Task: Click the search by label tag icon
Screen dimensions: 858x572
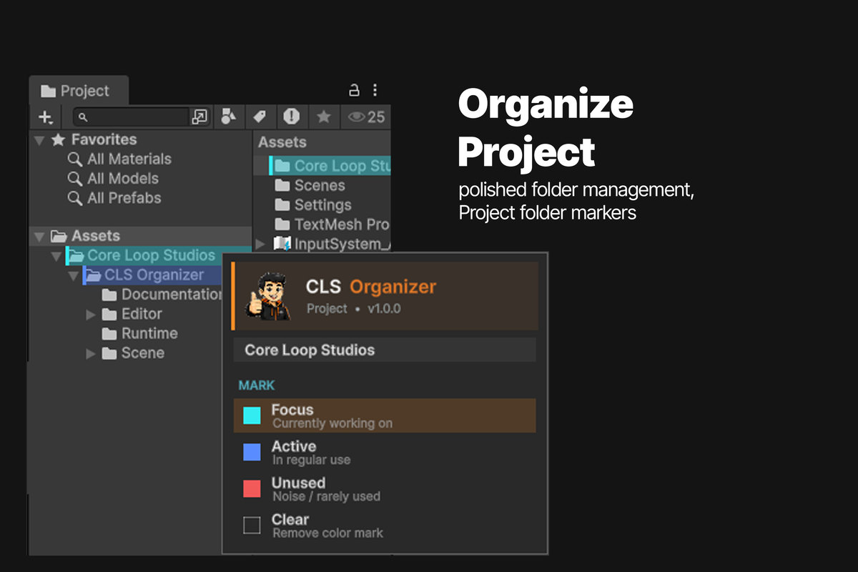Action: coord(260,117)
